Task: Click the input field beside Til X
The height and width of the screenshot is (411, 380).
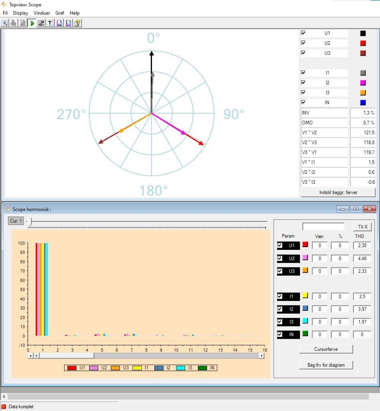Action: click(323, 226)
